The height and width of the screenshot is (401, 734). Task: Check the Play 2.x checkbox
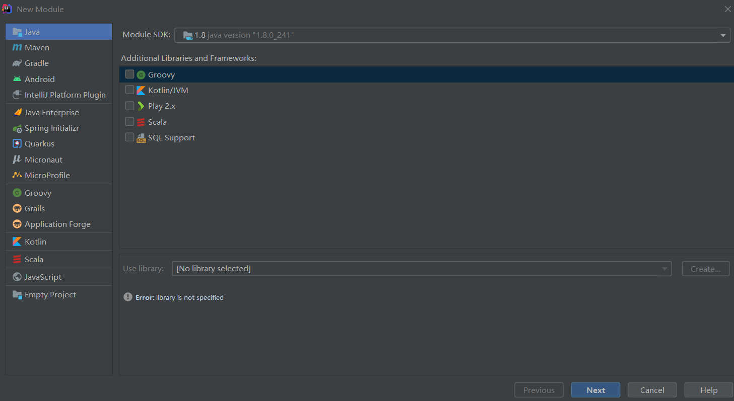coord(129,106)
